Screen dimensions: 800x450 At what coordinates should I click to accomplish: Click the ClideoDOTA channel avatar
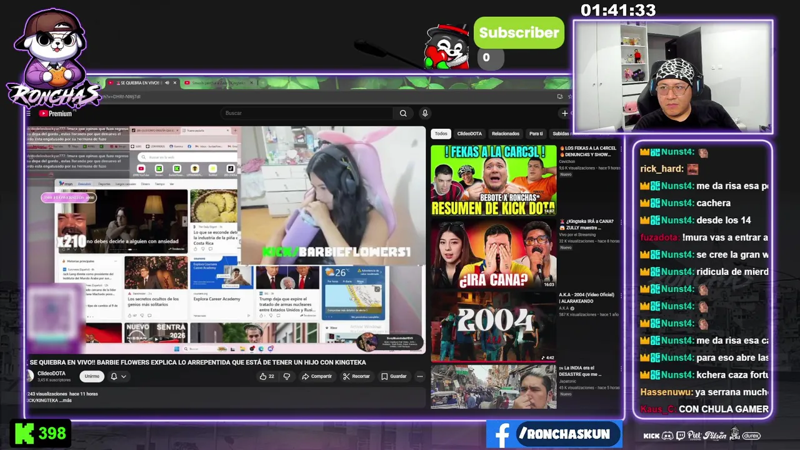(29, 376)
